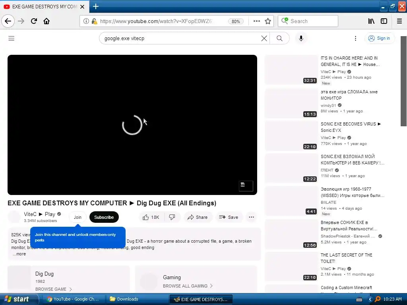Expand hidden system tray icons arrow
The width and height of the screenshot is (407, 305).
tap(370, 299)
